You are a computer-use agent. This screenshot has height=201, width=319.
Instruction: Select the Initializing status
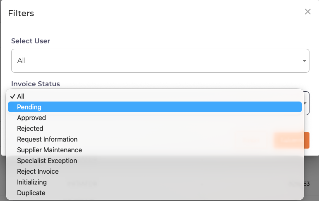tap(32, 182)
